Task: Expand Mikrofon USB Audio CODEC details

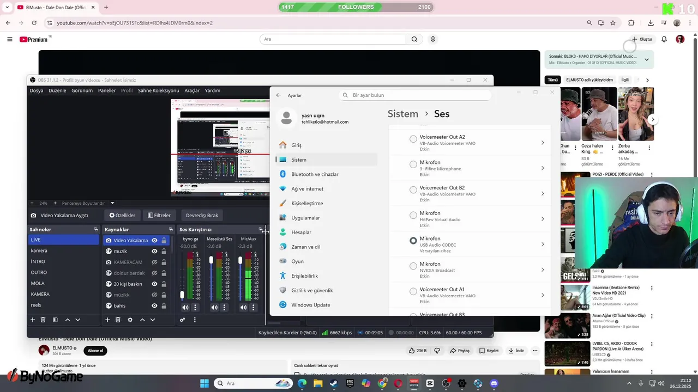Action: 543,244
